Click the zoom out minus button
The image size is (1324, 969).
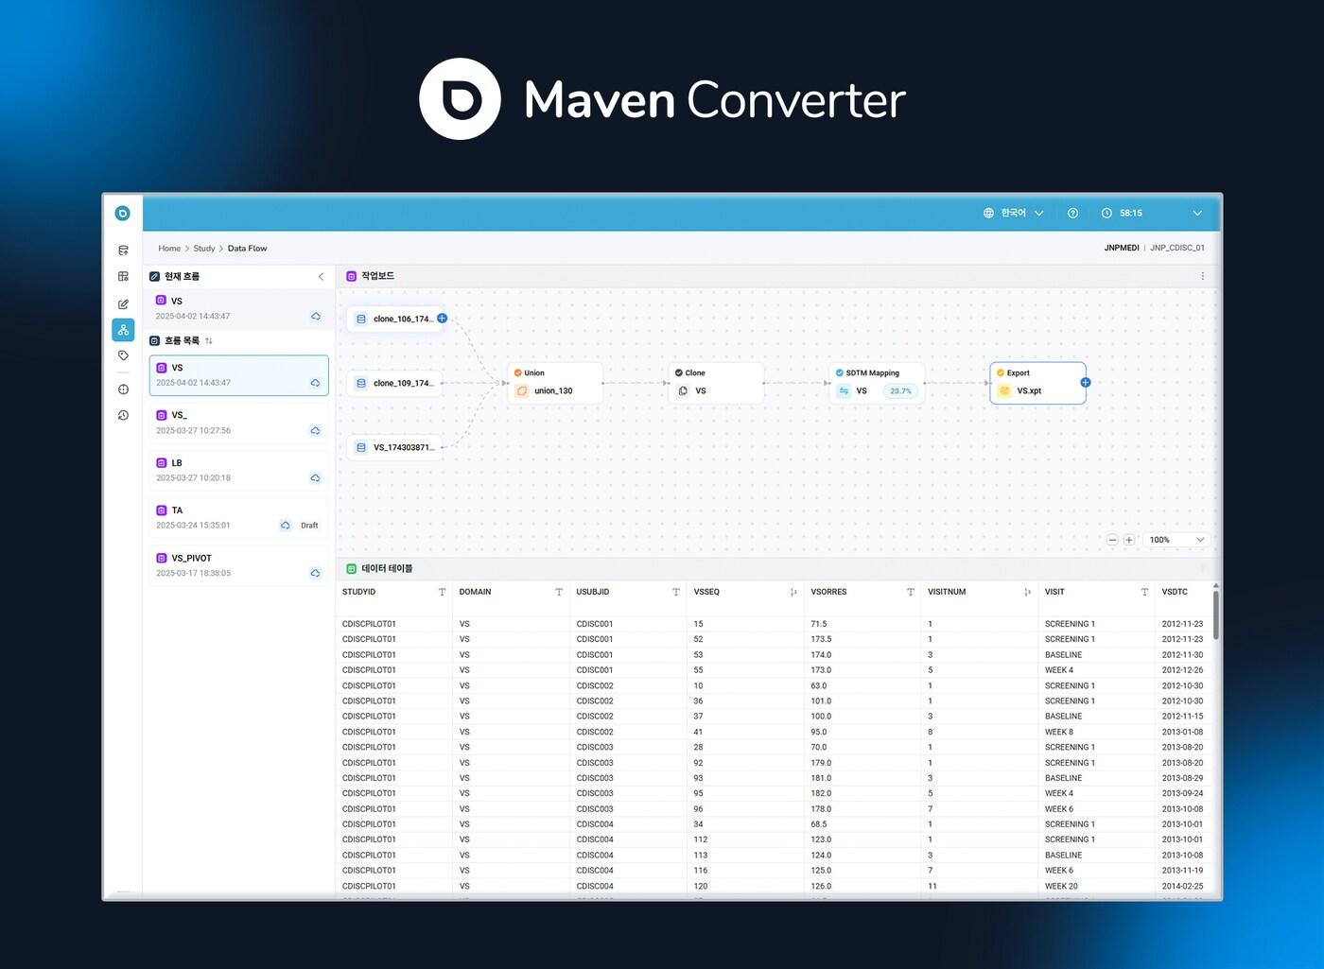(1112, 540)
